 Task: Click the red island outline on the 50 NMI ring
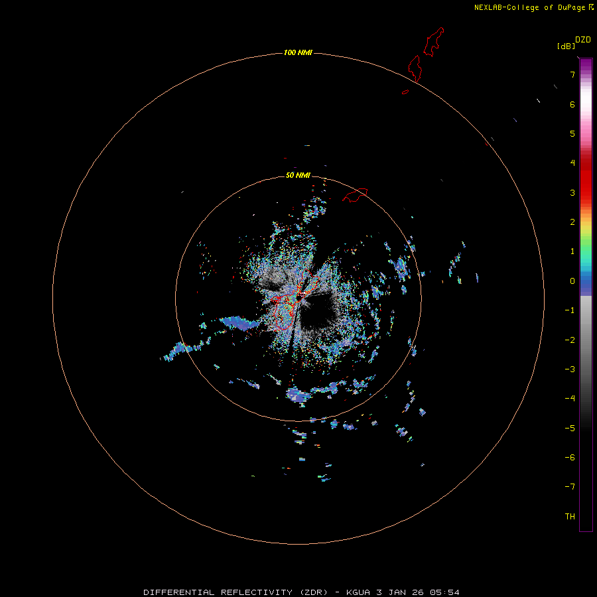pos(355,195)
